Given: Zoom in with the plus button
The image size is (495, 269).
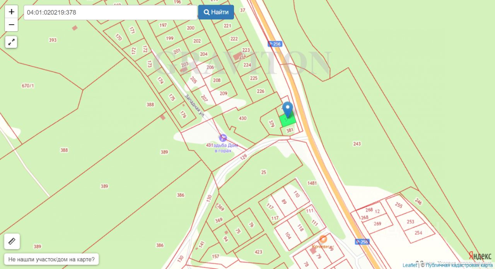Looking at the screenshot, I should click(11, 12).
